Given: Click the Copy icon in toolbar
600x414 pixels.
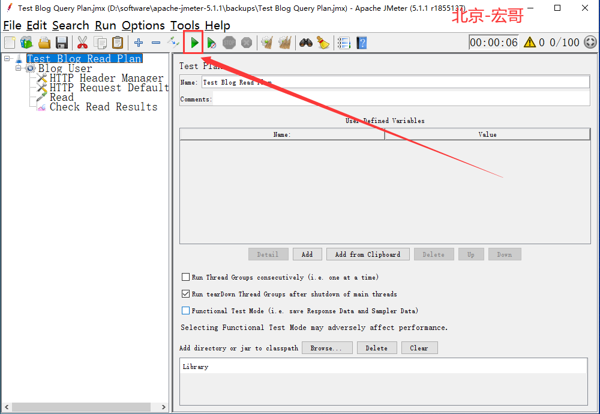Looking at the screenshot, I should pos(100,43).
